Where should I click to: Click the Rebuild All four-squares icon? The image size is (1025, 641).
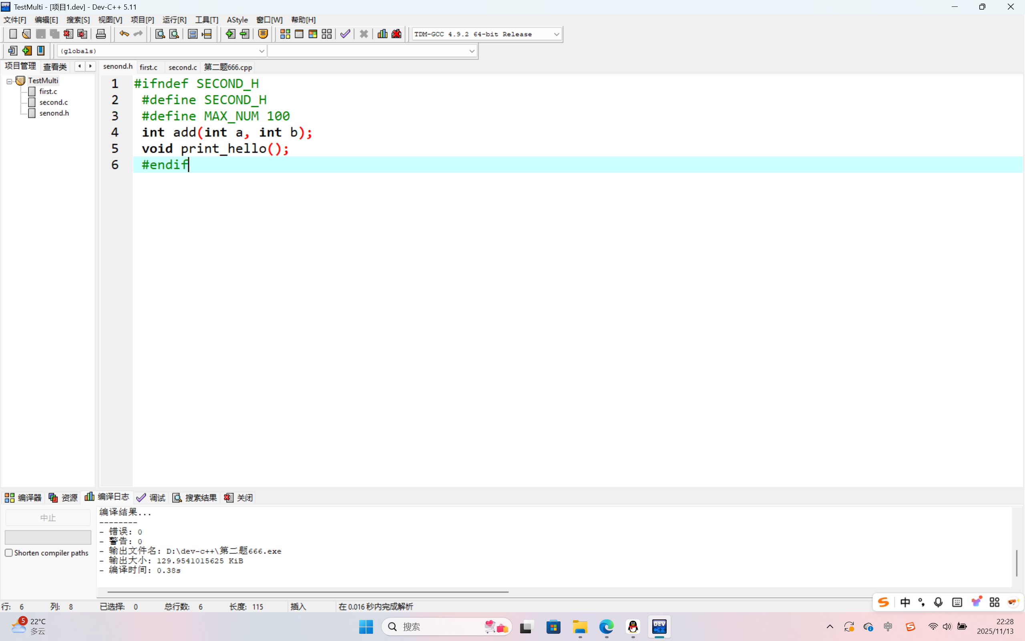[327, 34]
